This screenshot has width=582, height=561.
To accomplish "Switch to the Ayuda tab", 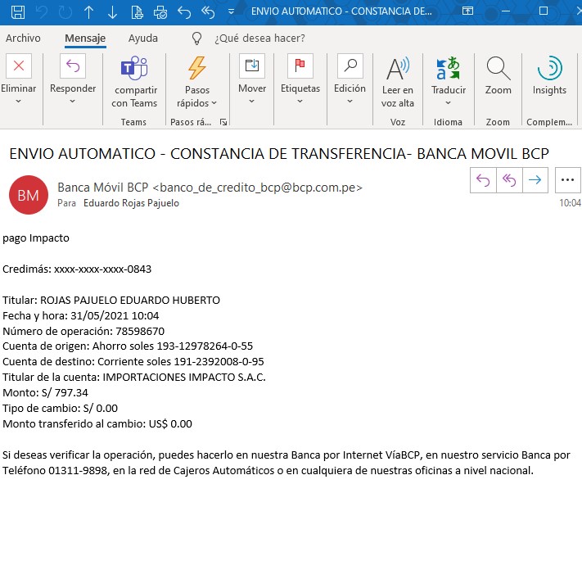I will [143, 38].
